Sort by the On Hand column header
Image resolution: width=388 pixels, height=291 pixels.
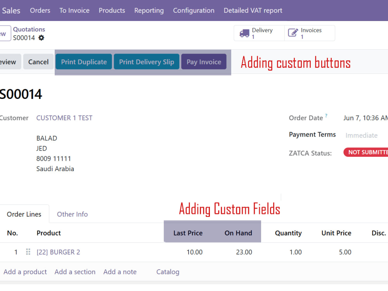(x=238, y=233)
